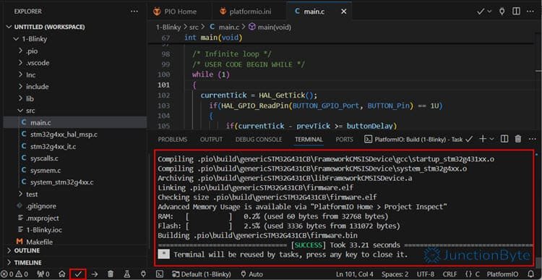Open the PROBLEMS panel tab
This screenshot has height=280, width=542.
(x=173, y=139)
